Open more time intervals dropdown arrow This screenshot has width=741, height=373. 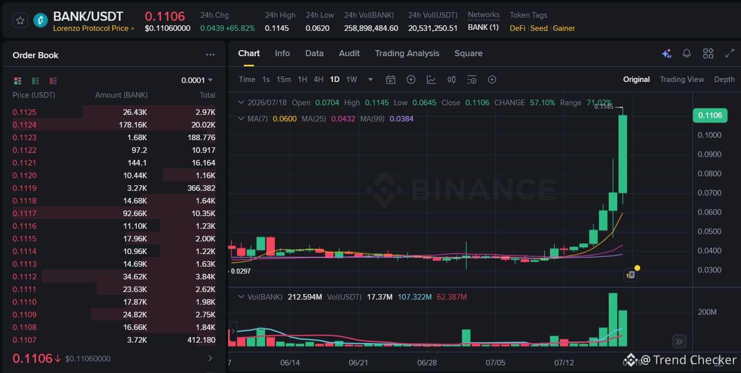point(370,79)
